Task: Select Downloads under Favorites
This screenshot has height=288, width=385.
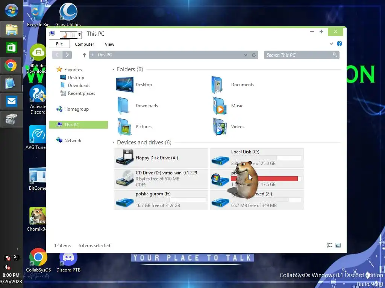Action: (75, 85)
